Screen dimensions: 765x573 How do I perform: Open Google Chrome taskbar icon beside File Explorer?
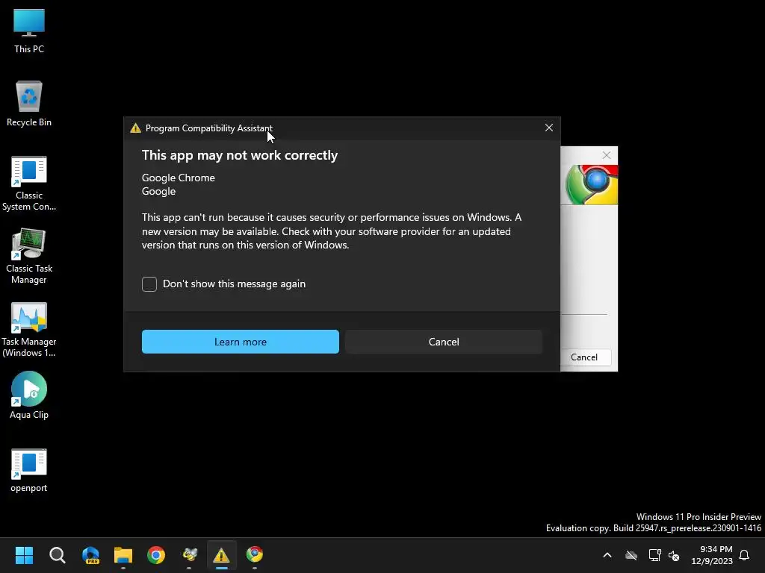click(x=156, y=555)
